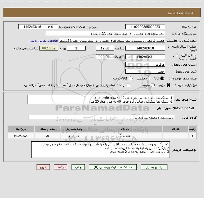Click the delivery city field خمین
Screen dimensions: 204x198
click(145, 71)
